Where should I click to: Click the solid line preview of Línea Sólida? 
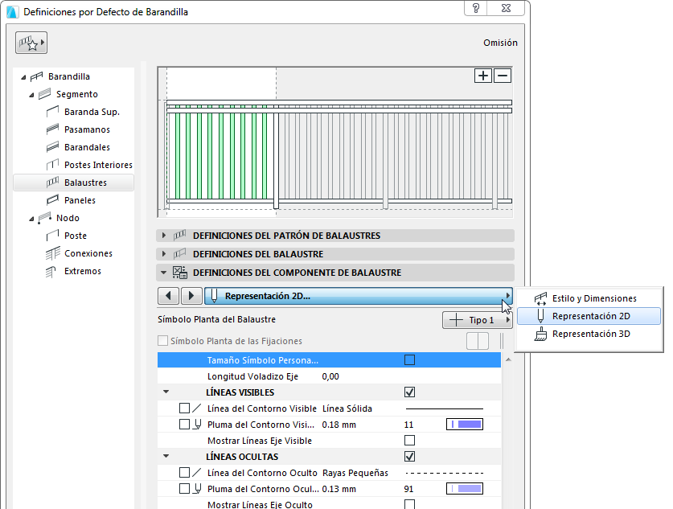coord(444,408)
